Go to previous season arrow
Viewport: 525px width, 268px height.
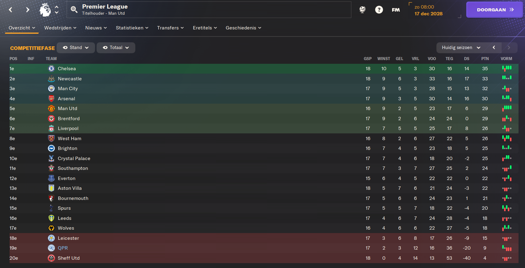click(x=494, y=48)
